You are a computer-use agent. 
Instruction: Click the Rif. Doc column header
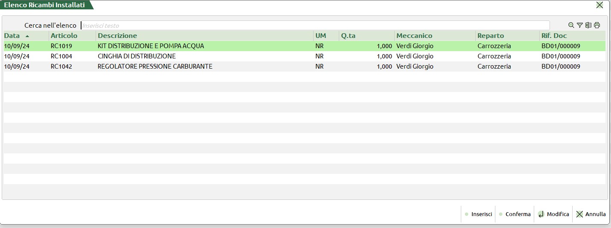coord(554,36)
